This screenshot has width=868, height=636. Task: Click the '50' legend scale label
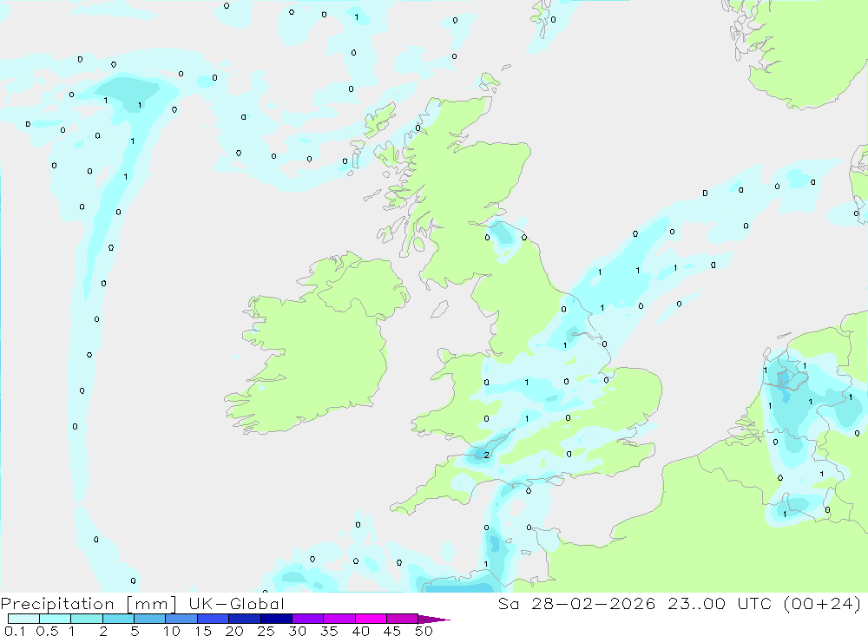pos(424,631)
